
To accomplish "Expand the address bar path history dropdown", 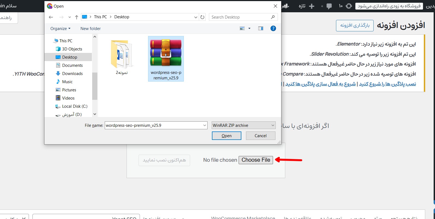I will pyautogui.click(x=196, y=17).
